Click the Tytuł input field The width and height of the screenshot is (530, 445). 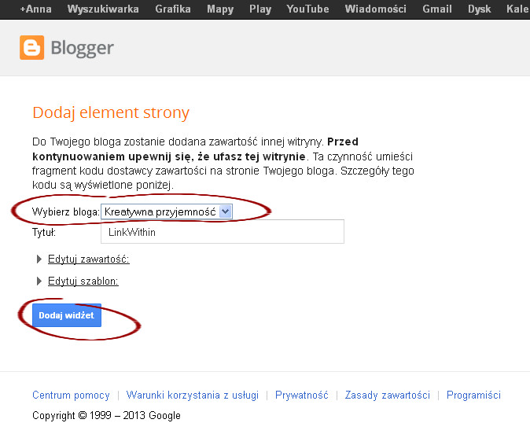click(x=223, y=232)
